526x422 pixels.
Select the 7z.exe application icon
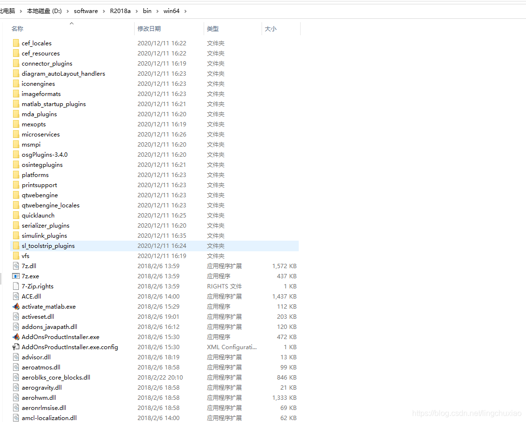[x=16, y=276]
